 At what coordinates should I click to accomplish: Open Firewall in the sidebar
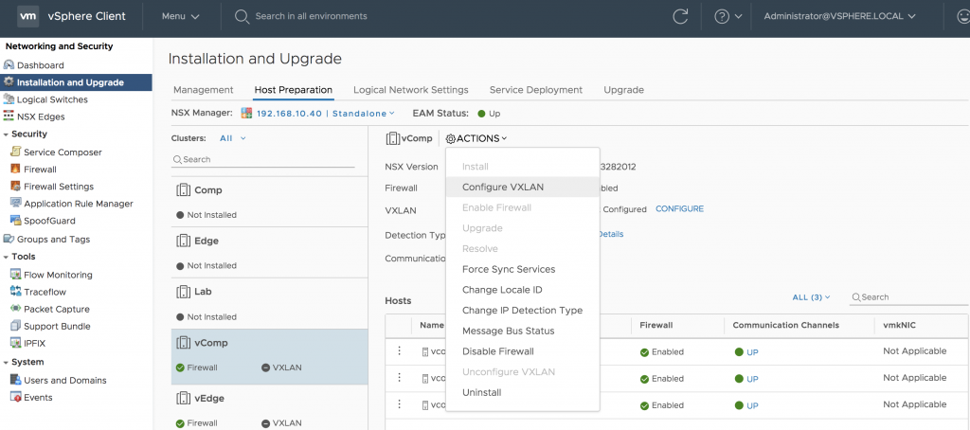[x=40, y=169]
